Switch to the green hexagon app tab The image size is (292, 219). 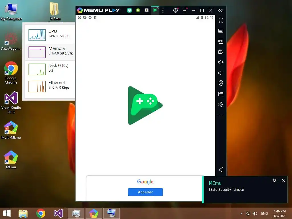(x=138, y=11)
